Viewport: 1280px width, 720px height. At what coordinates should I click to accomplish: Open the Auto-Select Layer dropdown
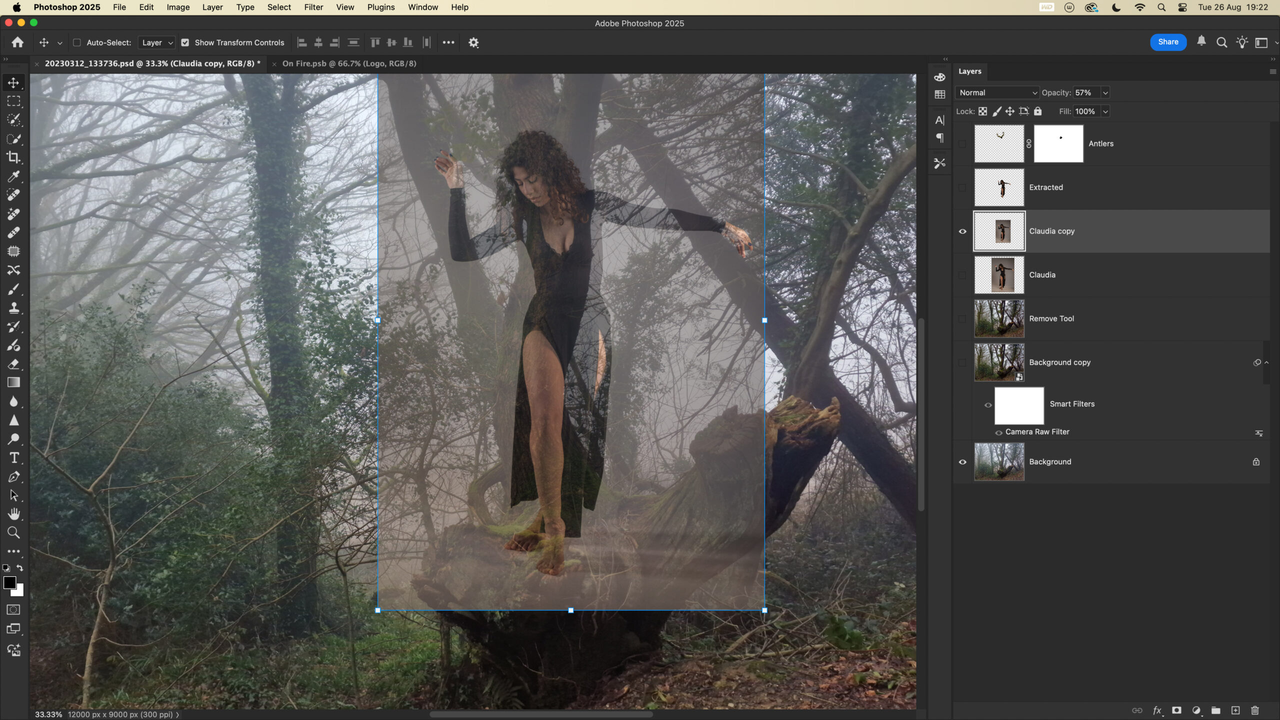pyautogui.click(x=157, y=42)
